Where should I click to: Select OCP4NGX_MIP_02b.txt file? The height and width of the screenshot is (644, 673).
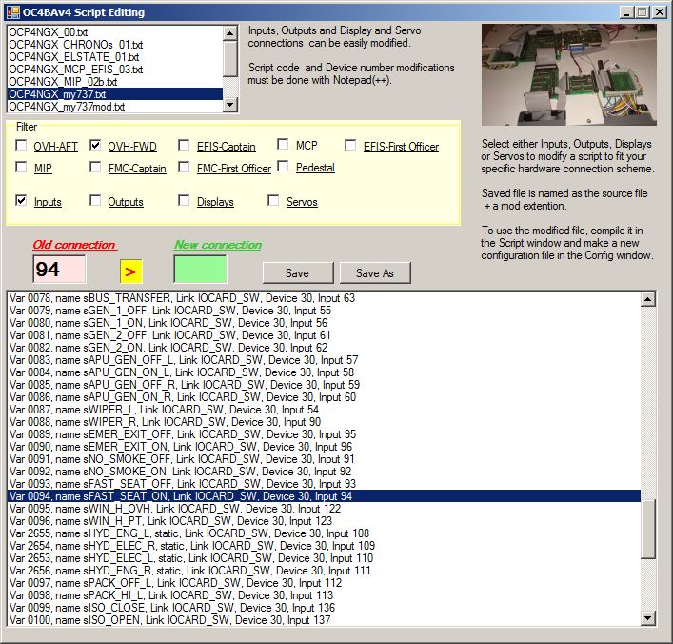[115, 82]
